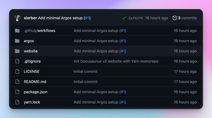Click the website folder icon
212x118 pixels.
[x=17, y=51]
